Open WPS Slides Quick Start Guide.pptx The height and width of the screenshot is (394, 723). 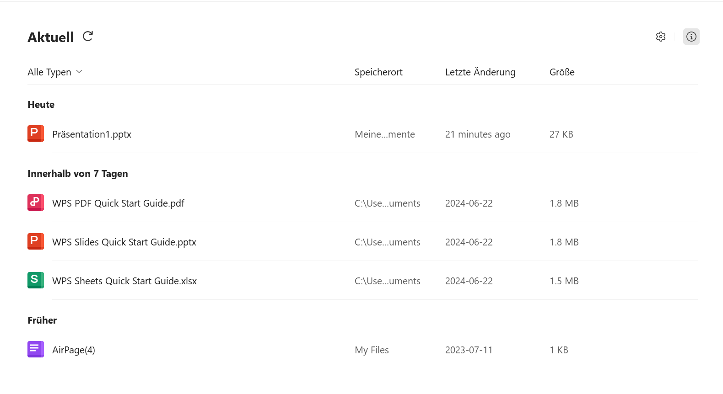pos(124,242)
